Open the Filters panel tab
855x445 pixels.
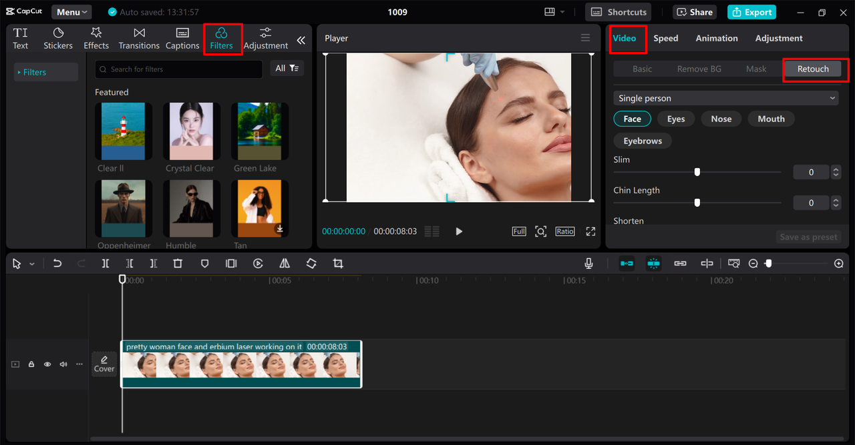pyautogui.click(x=222, y=39)
